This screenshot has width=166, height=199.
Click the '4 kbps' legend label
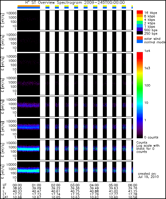[150, 20]
